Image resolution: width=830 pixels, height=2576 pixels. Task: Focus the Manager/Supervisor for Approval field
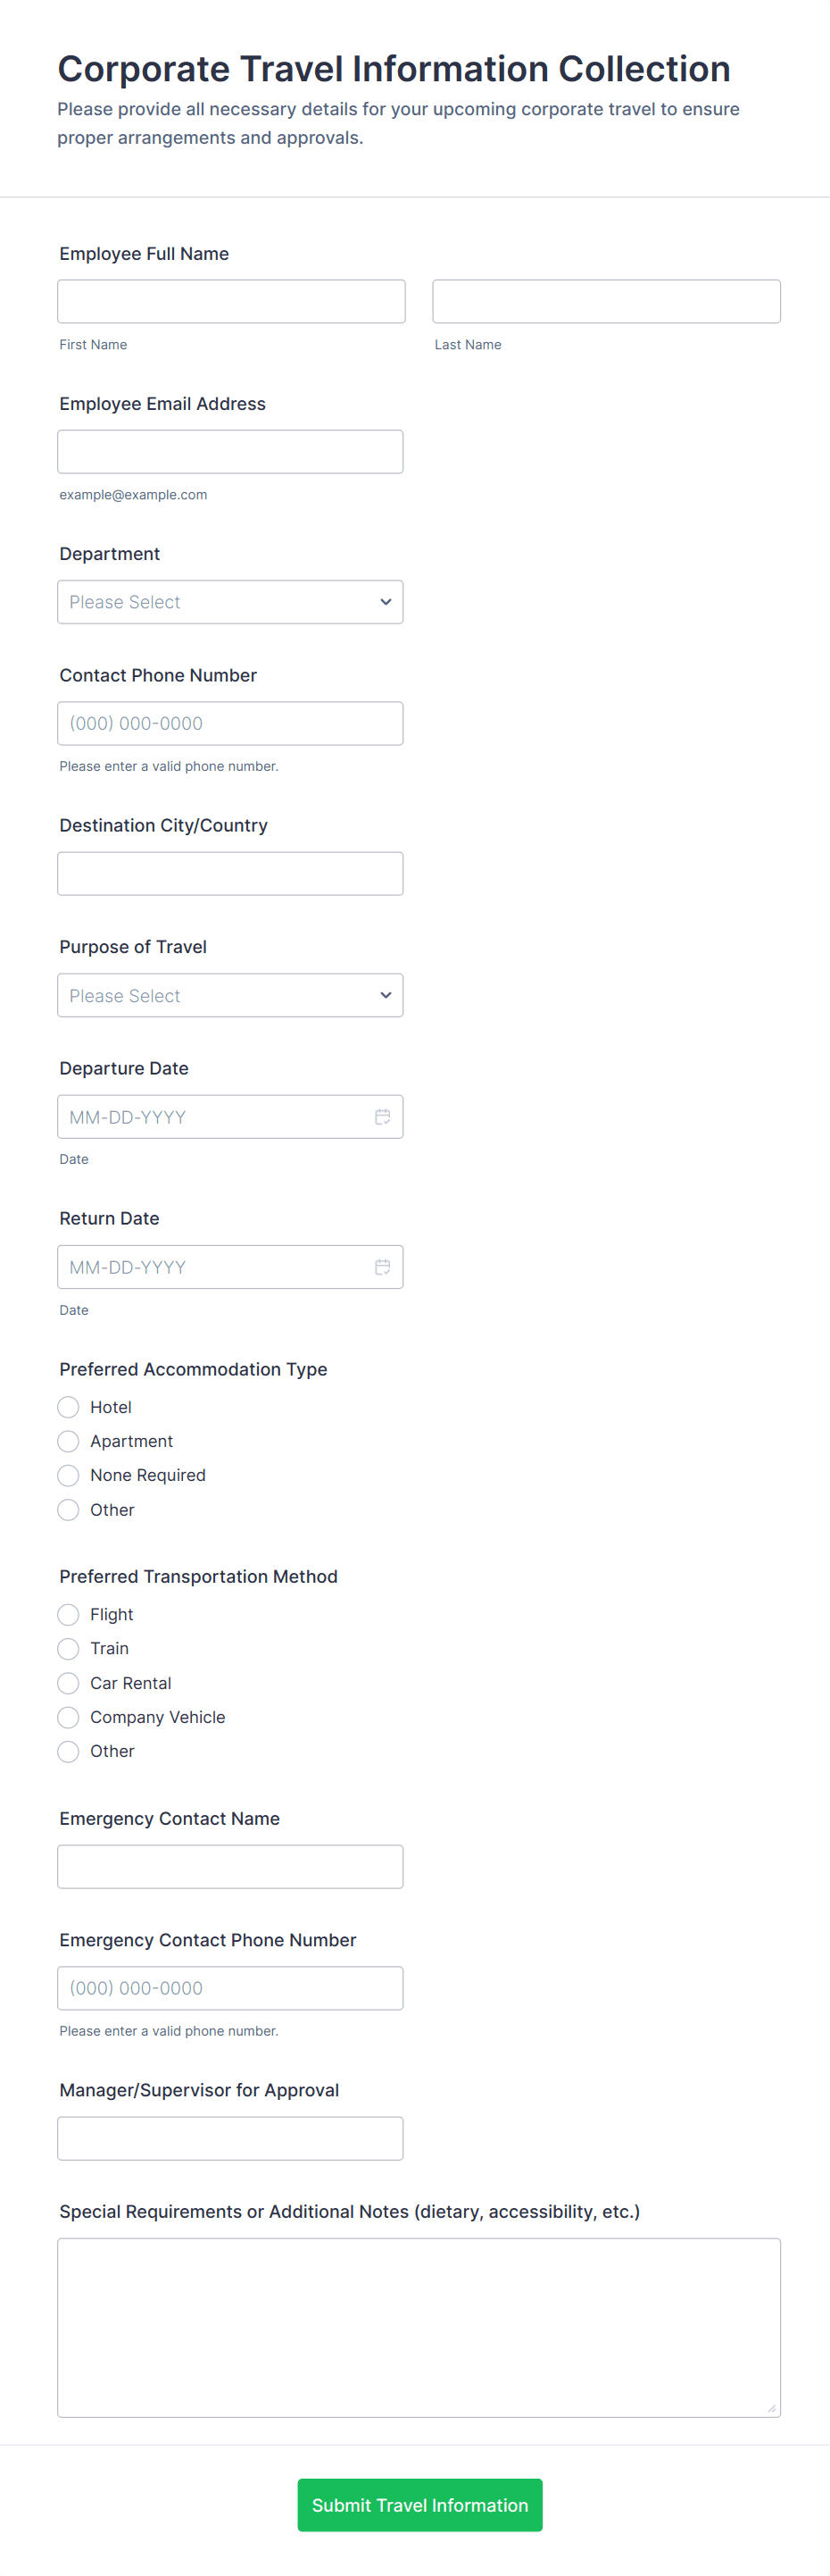[229, 2138]
